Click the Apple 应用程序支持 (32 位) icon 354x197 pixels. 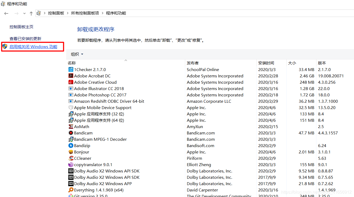click(x=71, y=114)
